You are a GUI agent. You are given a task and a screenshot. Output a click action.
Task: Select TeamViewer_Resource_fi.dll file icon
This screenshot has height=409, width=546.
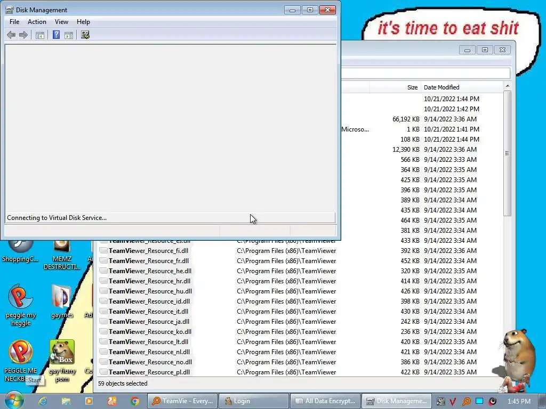(103, 251)
